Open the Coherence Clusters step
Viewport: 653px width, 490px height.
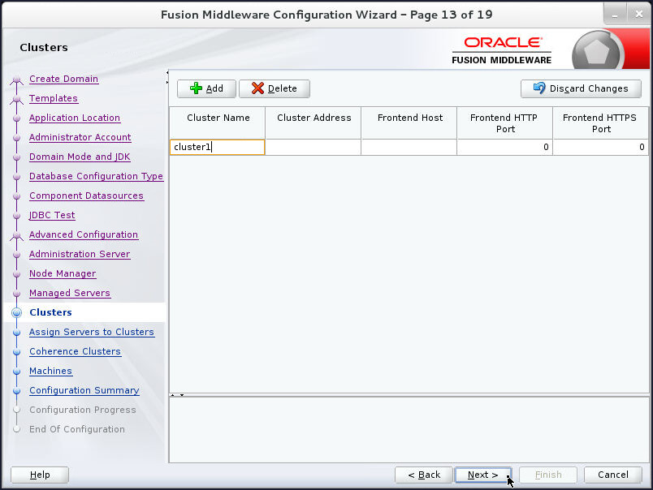coord(75,351)
